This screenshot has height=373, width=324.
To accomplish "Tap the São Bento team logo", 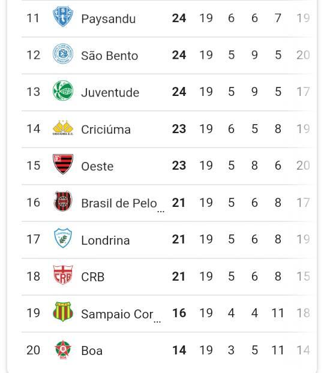I will tap(63, 54).
